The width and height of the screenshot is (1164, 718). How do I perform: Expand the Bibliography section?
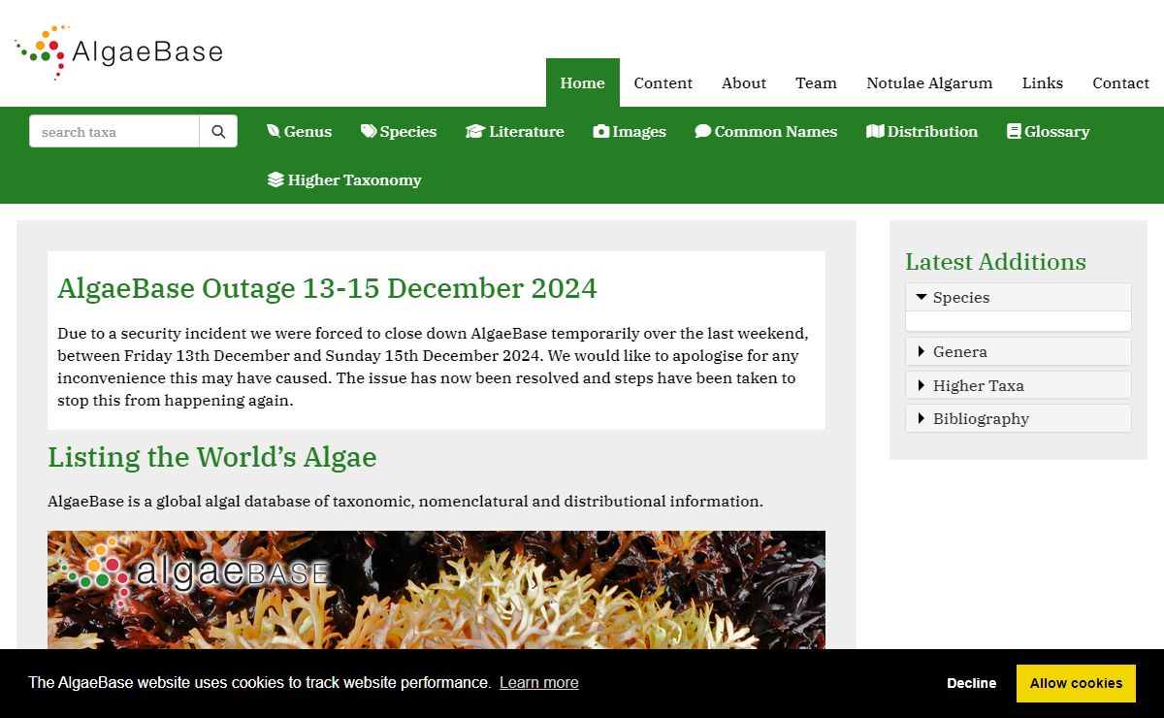1018,418
